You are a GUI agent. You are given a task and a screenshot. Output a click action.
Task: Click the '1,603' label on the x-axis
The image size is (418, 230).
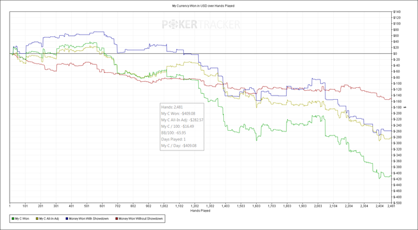coord(256,206)
